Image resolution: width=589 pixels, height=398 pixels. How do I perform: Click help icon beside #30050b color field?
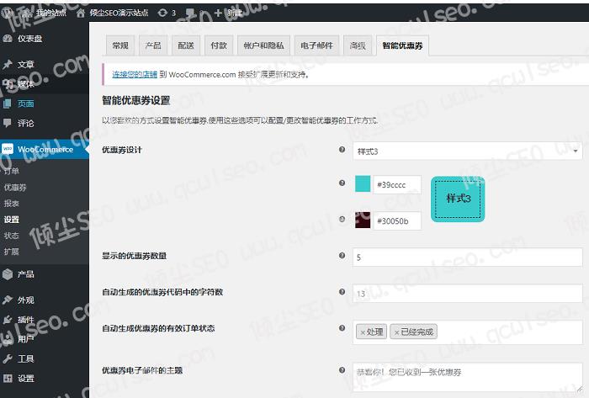pos(342,219)
